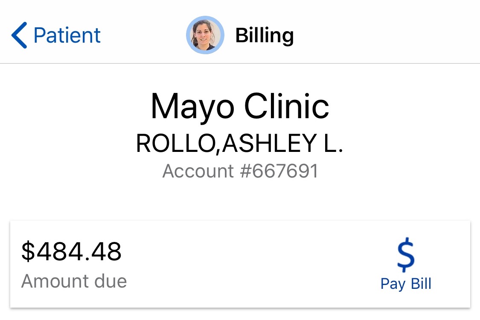Screen dimensions: 480x320
Task: Tap the dollar symbol in $484.48
Action: coord(28,251)
